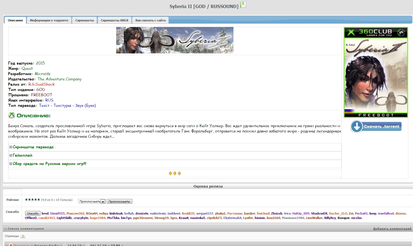
Task: Click the leftmost gold coin icon
Action: pos(170,173)
